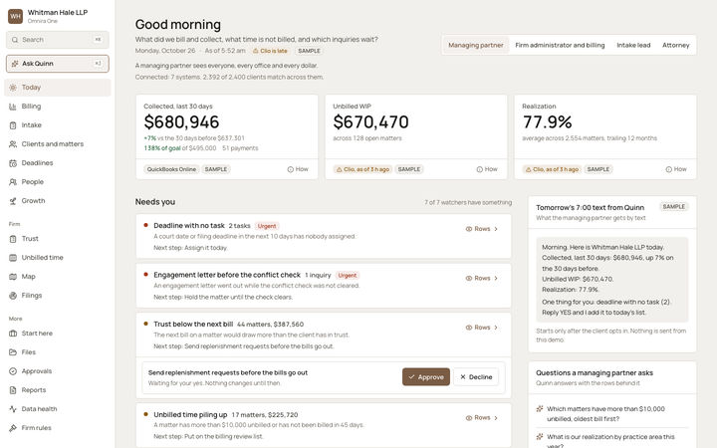Viewport: 717px width, 448px height.
Task: Click the Urgent tag on Engagement letter item
Action: (x=348, y=276)
